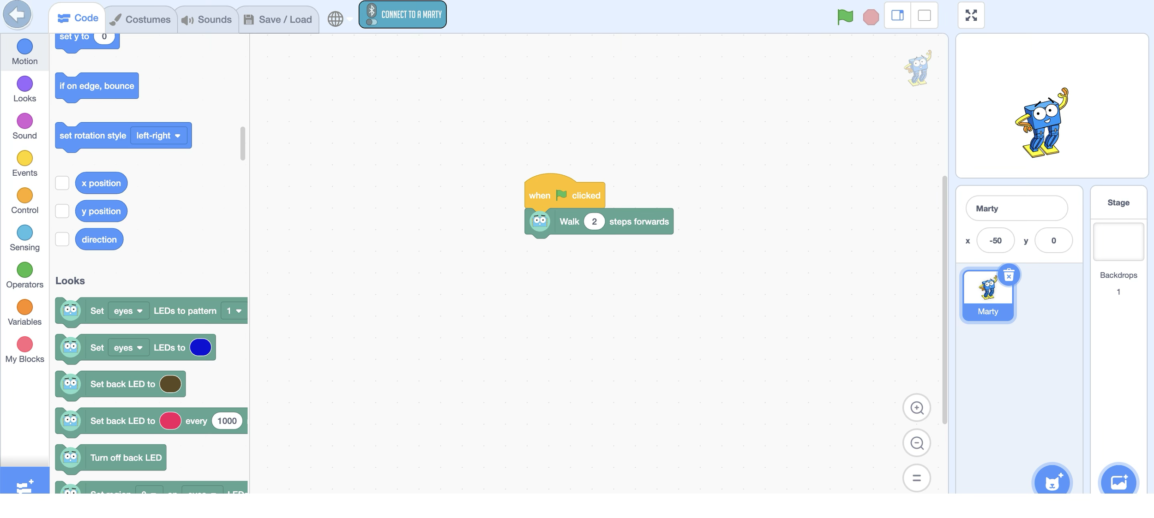
Task: Click Connect to a Marty button
Action: 403,15
